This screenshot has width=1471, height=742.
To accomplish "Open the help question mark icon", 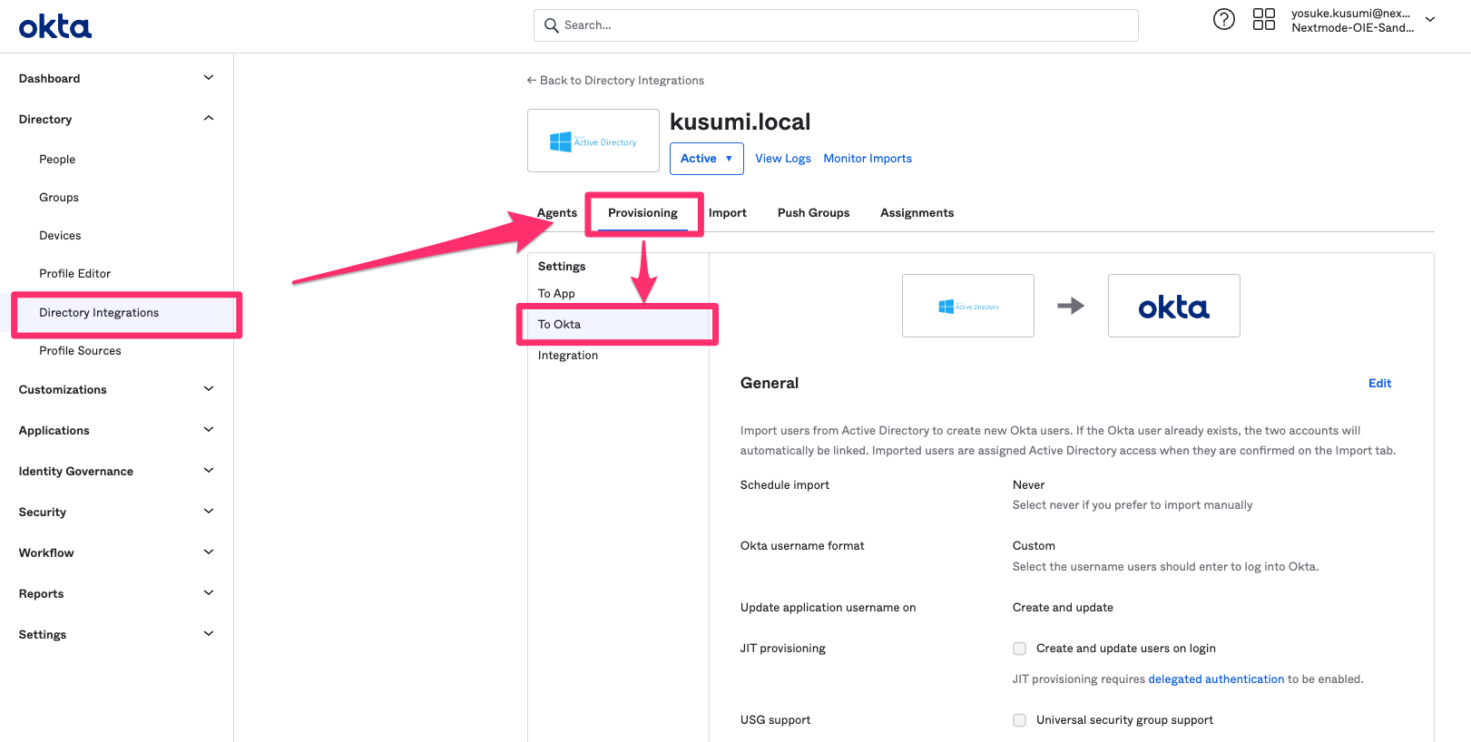I will point(1223,19).
